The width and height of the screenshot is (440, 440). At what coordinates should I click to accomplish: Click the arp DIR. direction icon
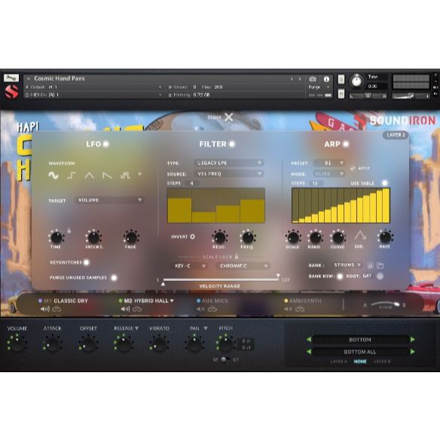359,235
